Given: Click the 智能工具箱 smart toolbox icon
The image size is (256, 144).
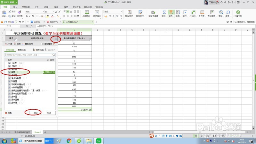Looking at the screenshot, I should tap(153, 12).
